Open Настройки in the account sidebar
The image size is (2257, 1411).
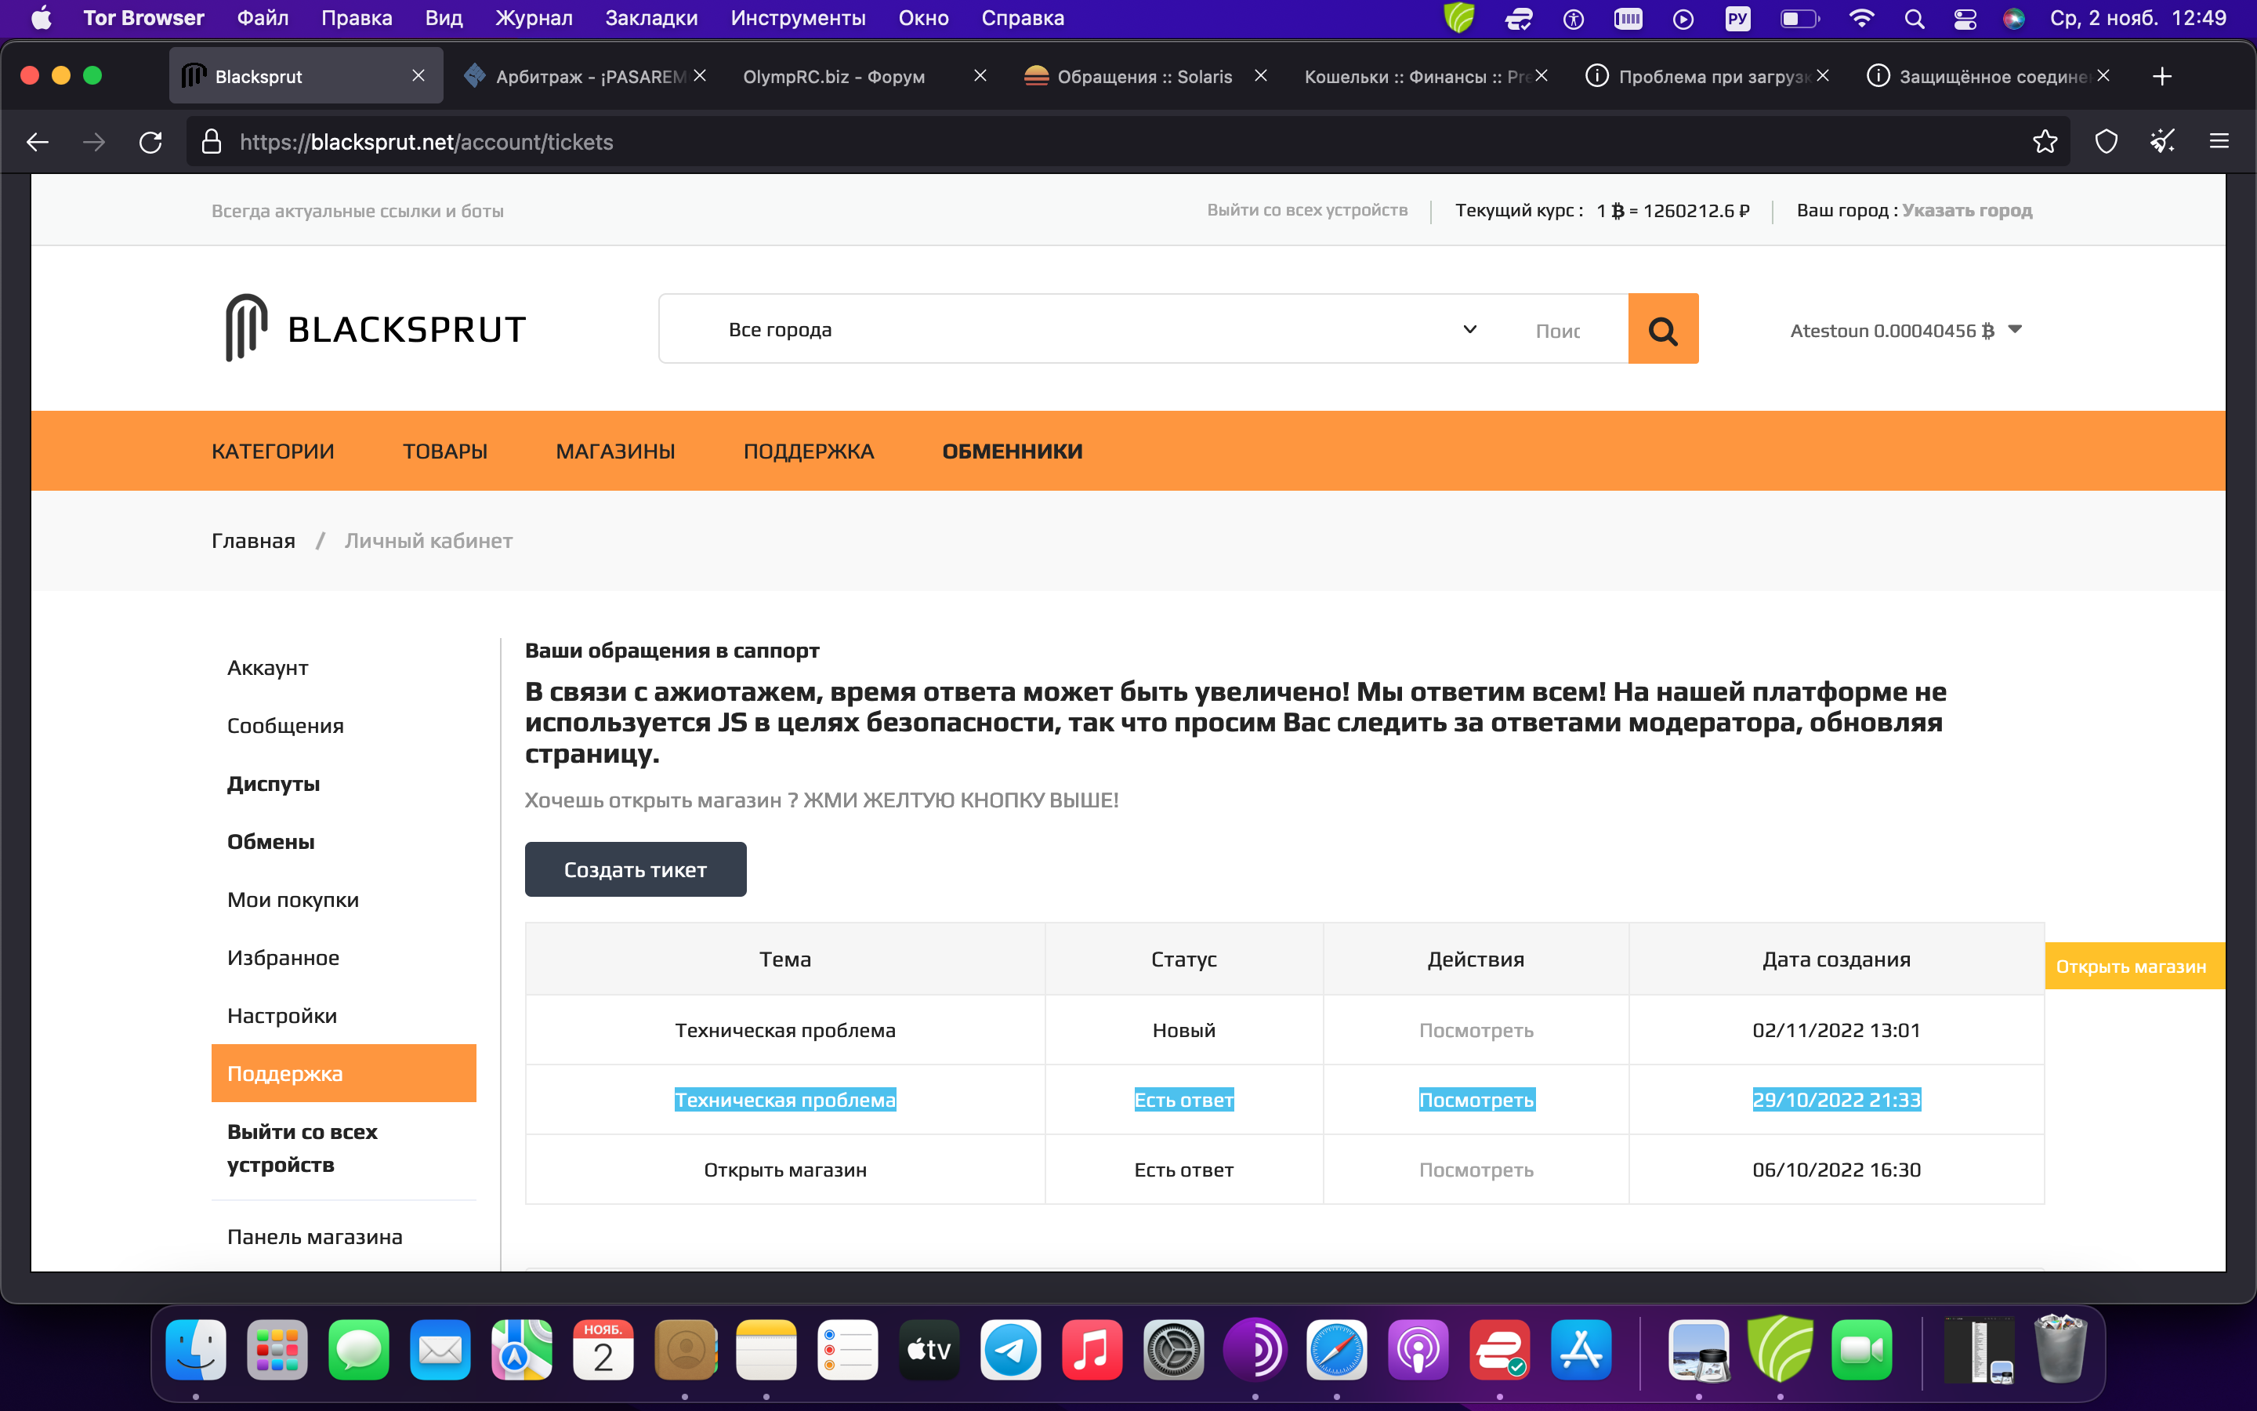281,1015
